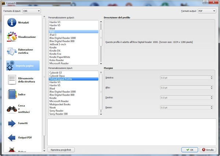Viewport: 220px width, 156px height.
Task: Adjust the Sinistra margin stepper arrows
Action: coord(212,78)
